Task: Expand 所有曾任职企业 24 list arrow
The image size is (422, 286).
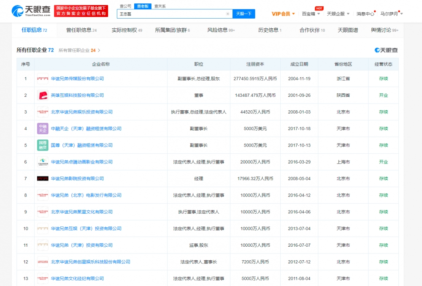Action: (99, 50)
